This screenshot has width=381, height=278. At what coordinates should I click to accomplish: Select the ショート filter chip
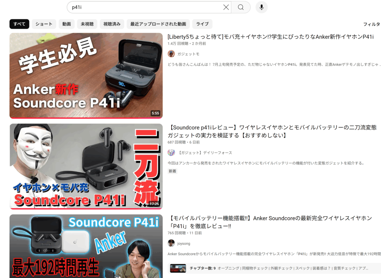(44, 24)
